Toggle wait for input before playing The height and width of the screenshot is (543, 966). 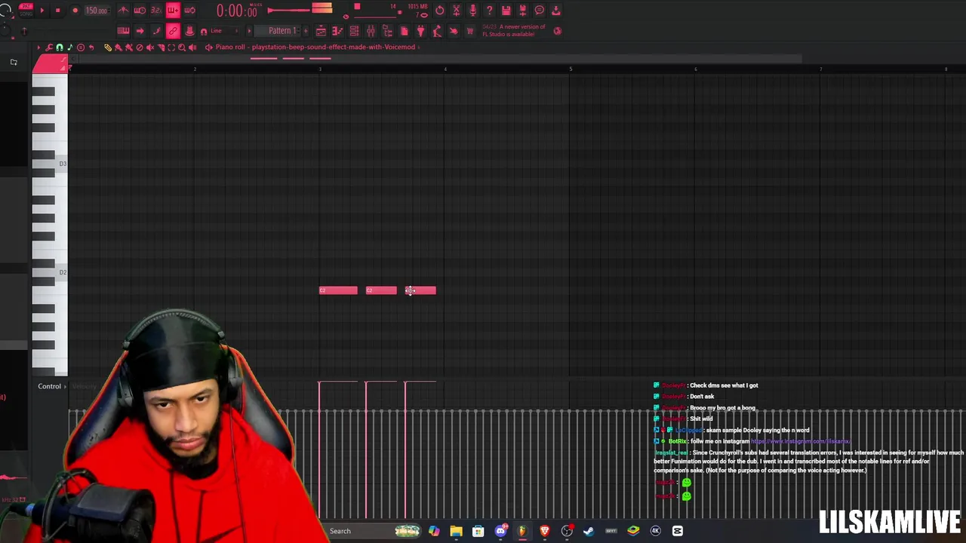(x=140, y=11)
